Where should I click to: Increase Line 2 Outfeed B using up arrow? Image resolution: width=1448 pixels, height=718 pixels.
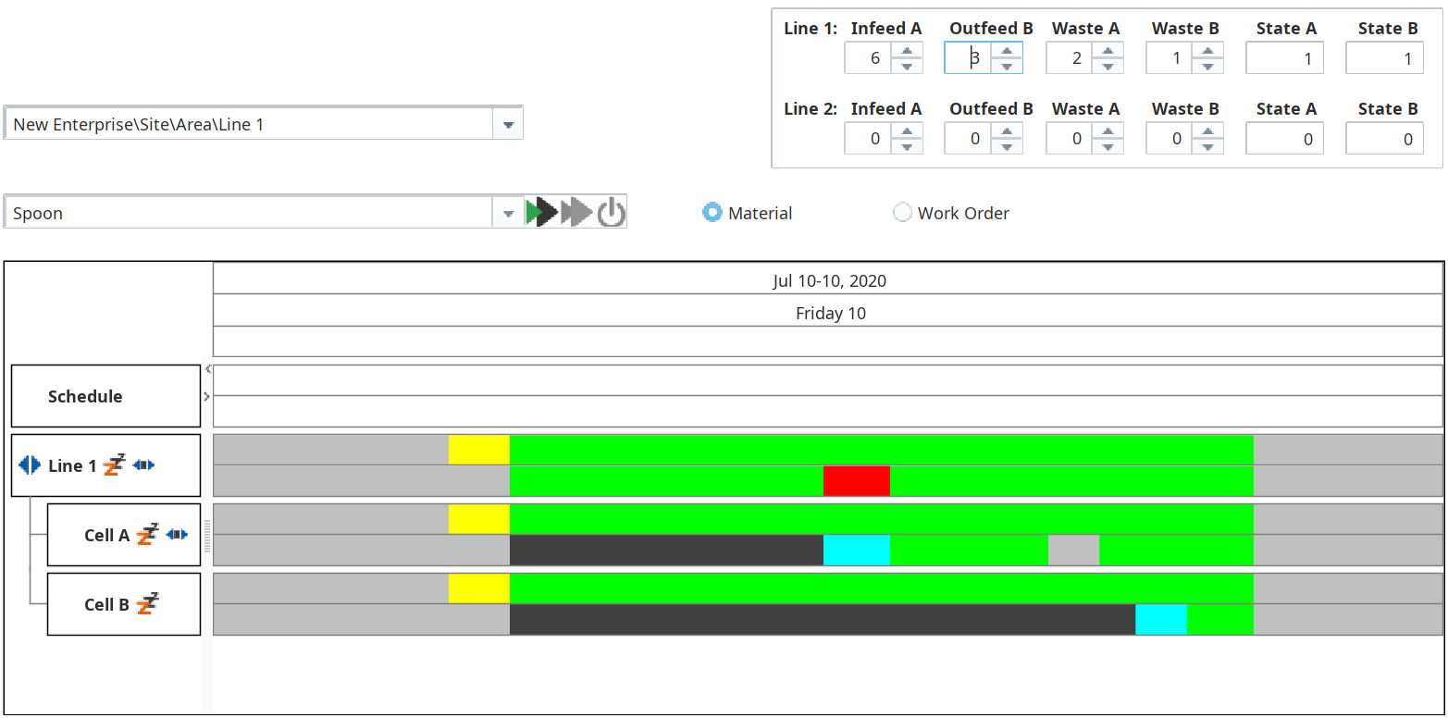(x=1007, y=132)
